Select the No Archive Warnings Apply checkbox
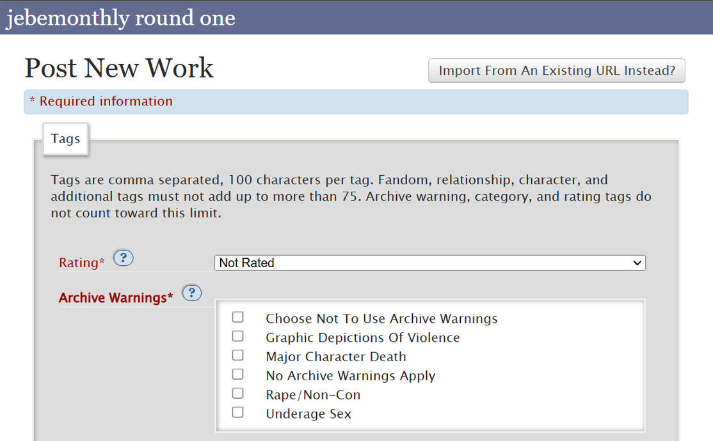 click(238, 375)
